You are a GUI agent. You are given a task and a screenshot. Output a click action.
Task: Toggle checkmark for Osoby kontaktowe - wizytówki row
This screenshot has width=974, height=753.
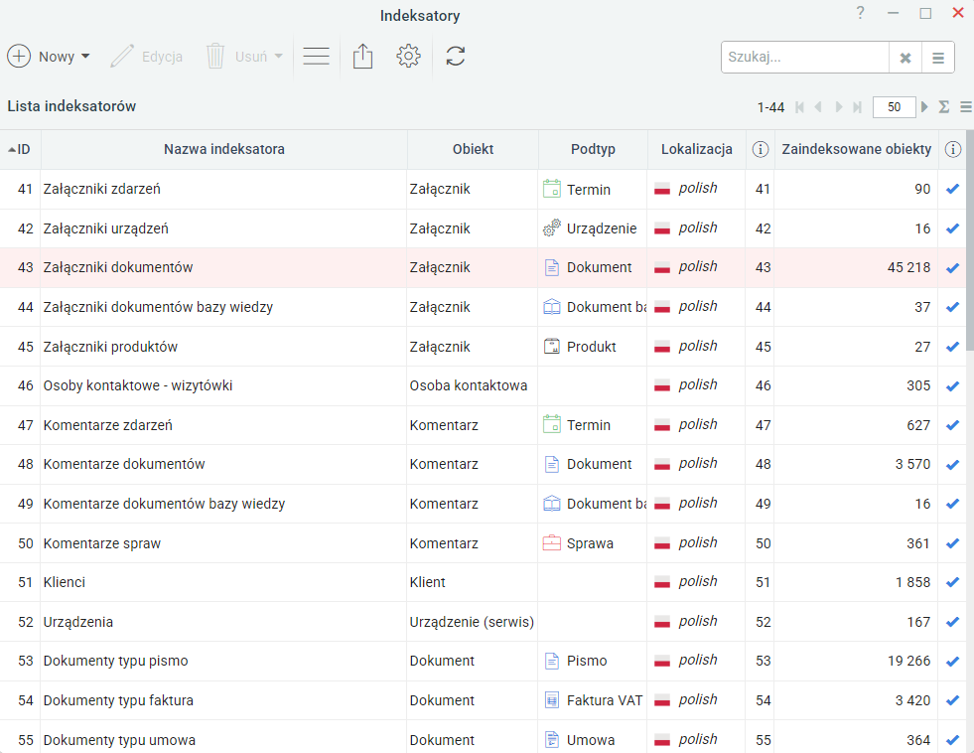952,385
